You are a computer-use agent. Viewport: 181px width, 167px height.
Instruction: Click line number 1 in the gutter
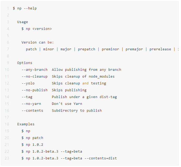click(x=8, y=8)
